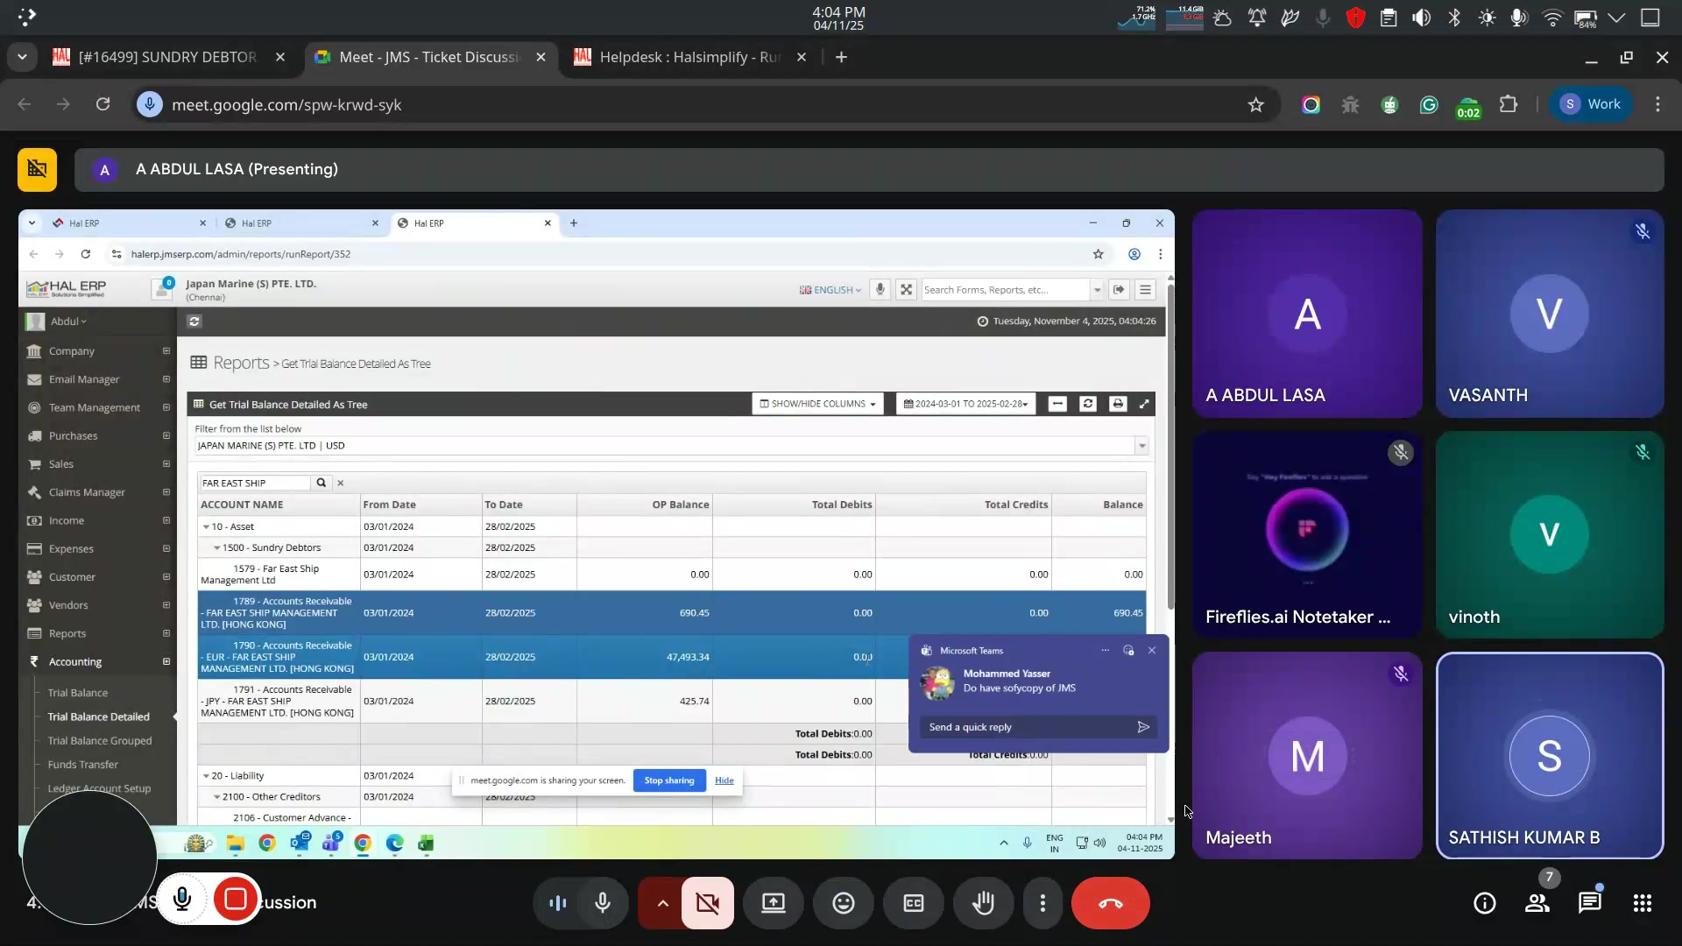
Task: Open the Bluetooth icon in the top bar
Action: tap(1454, 18)
